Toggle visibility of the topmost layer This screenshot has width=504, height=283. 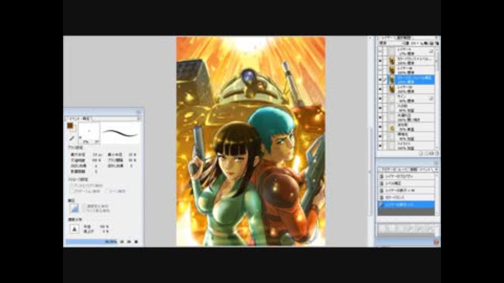(380, 51)
